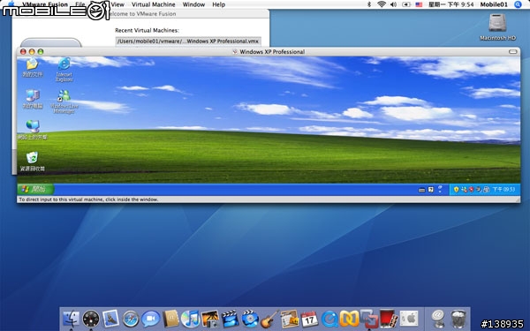Click the menu bar clock 下午 9:54
The image size is (530, 331).
450,4
